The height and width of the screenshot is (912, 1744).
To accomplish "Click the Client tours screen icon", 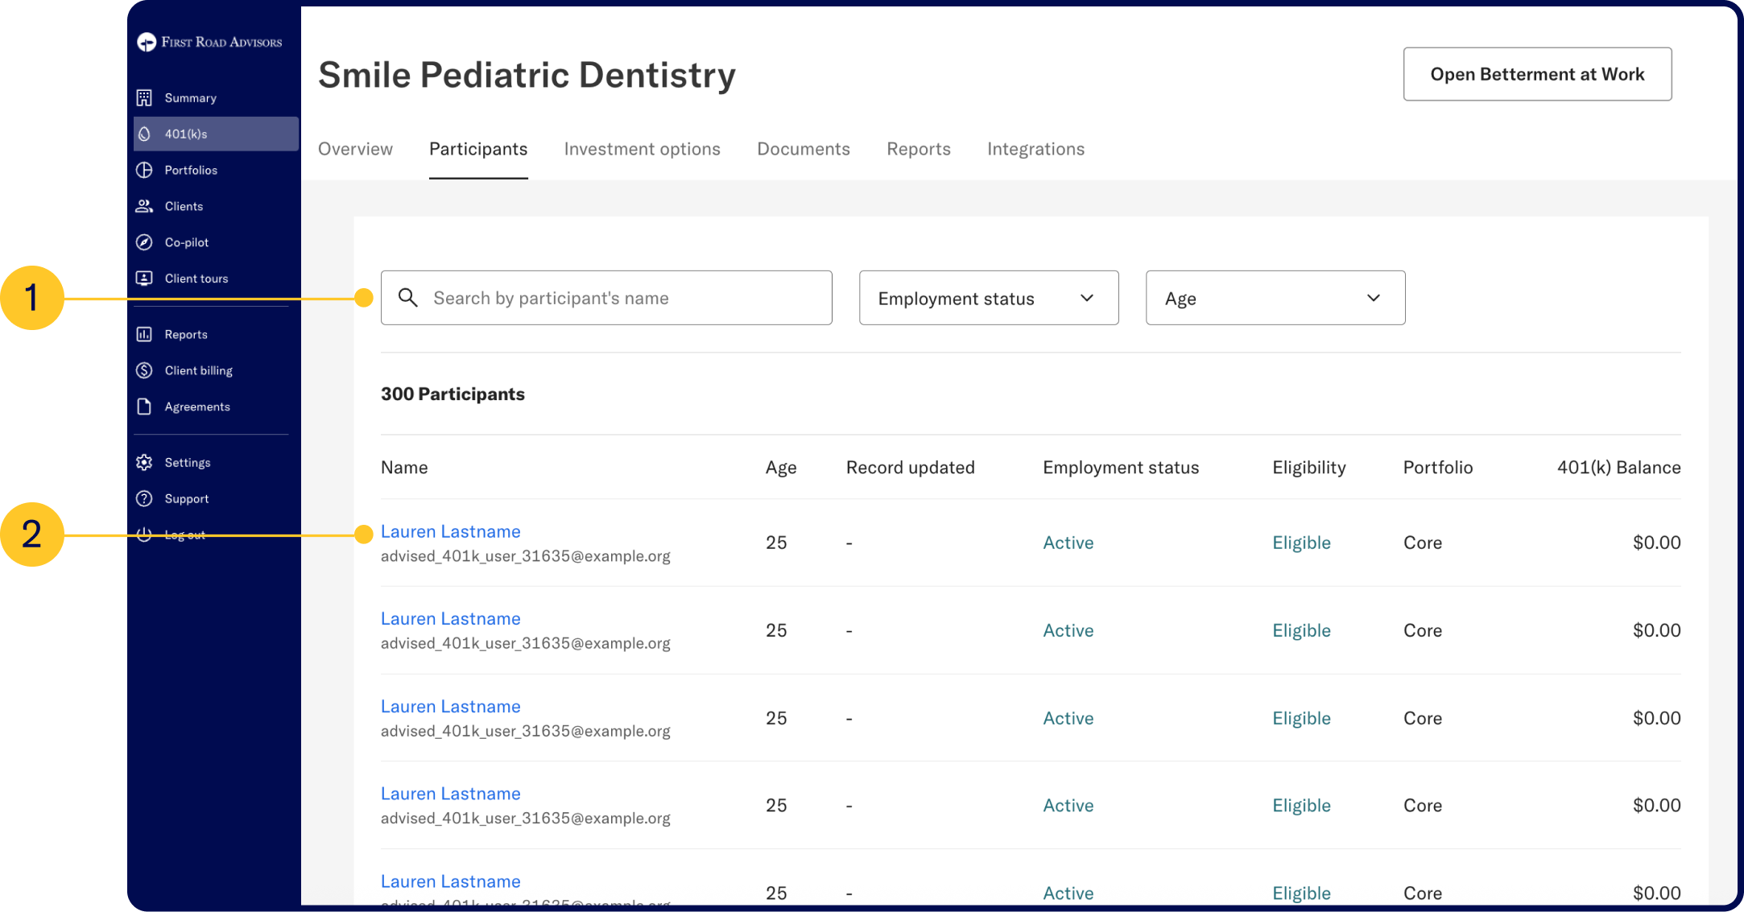I will click(144, 279).
